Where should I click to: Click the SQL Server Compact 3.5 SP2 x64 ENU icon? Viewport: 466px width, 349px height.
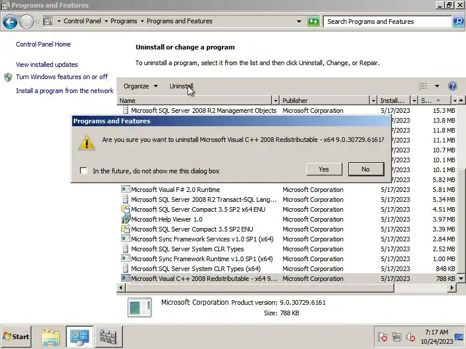pyautogui.click(x=126, y=209)
